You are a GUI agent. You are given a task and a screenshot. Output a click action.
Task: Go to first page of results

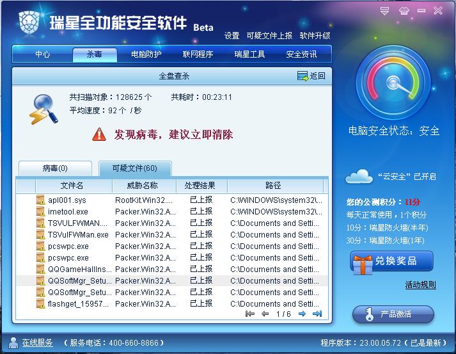(250, 314)
